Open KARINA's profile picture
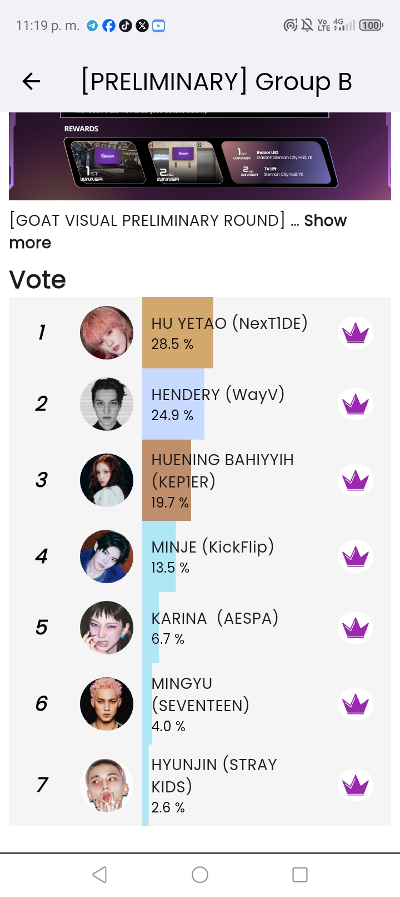 tap(107, 628)
